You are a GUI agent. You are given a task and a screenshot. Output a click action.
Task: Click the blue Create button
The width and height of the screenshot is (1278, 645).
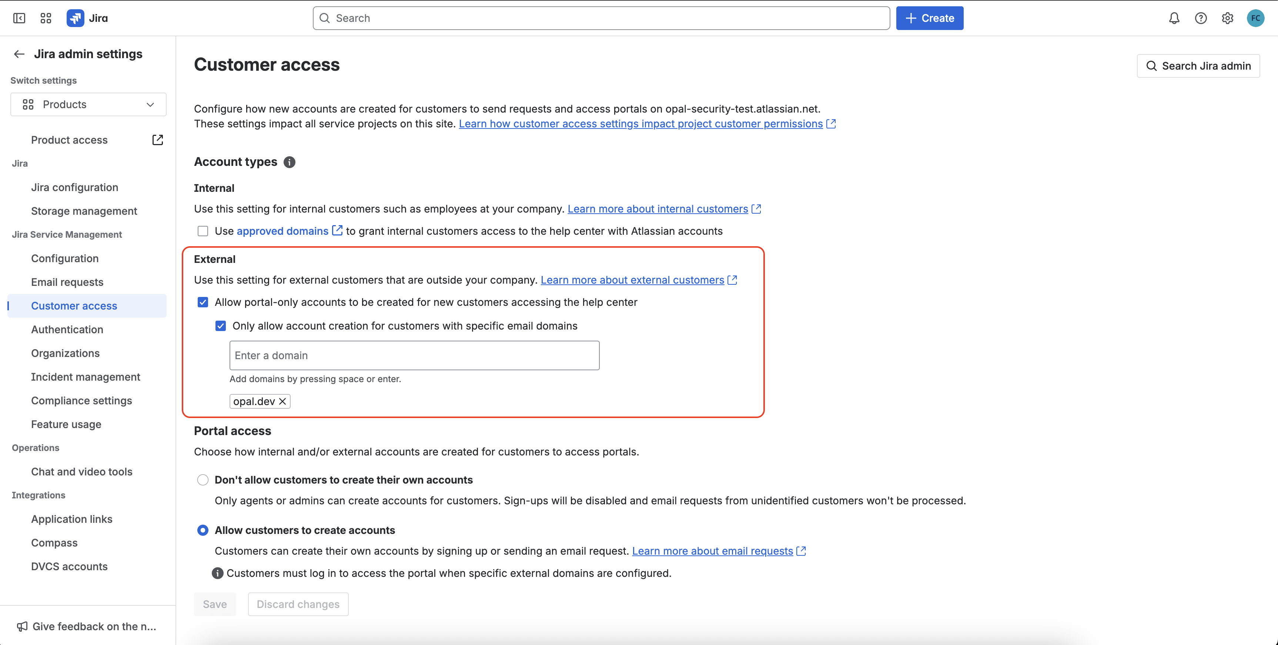click(x=929, y=19)
